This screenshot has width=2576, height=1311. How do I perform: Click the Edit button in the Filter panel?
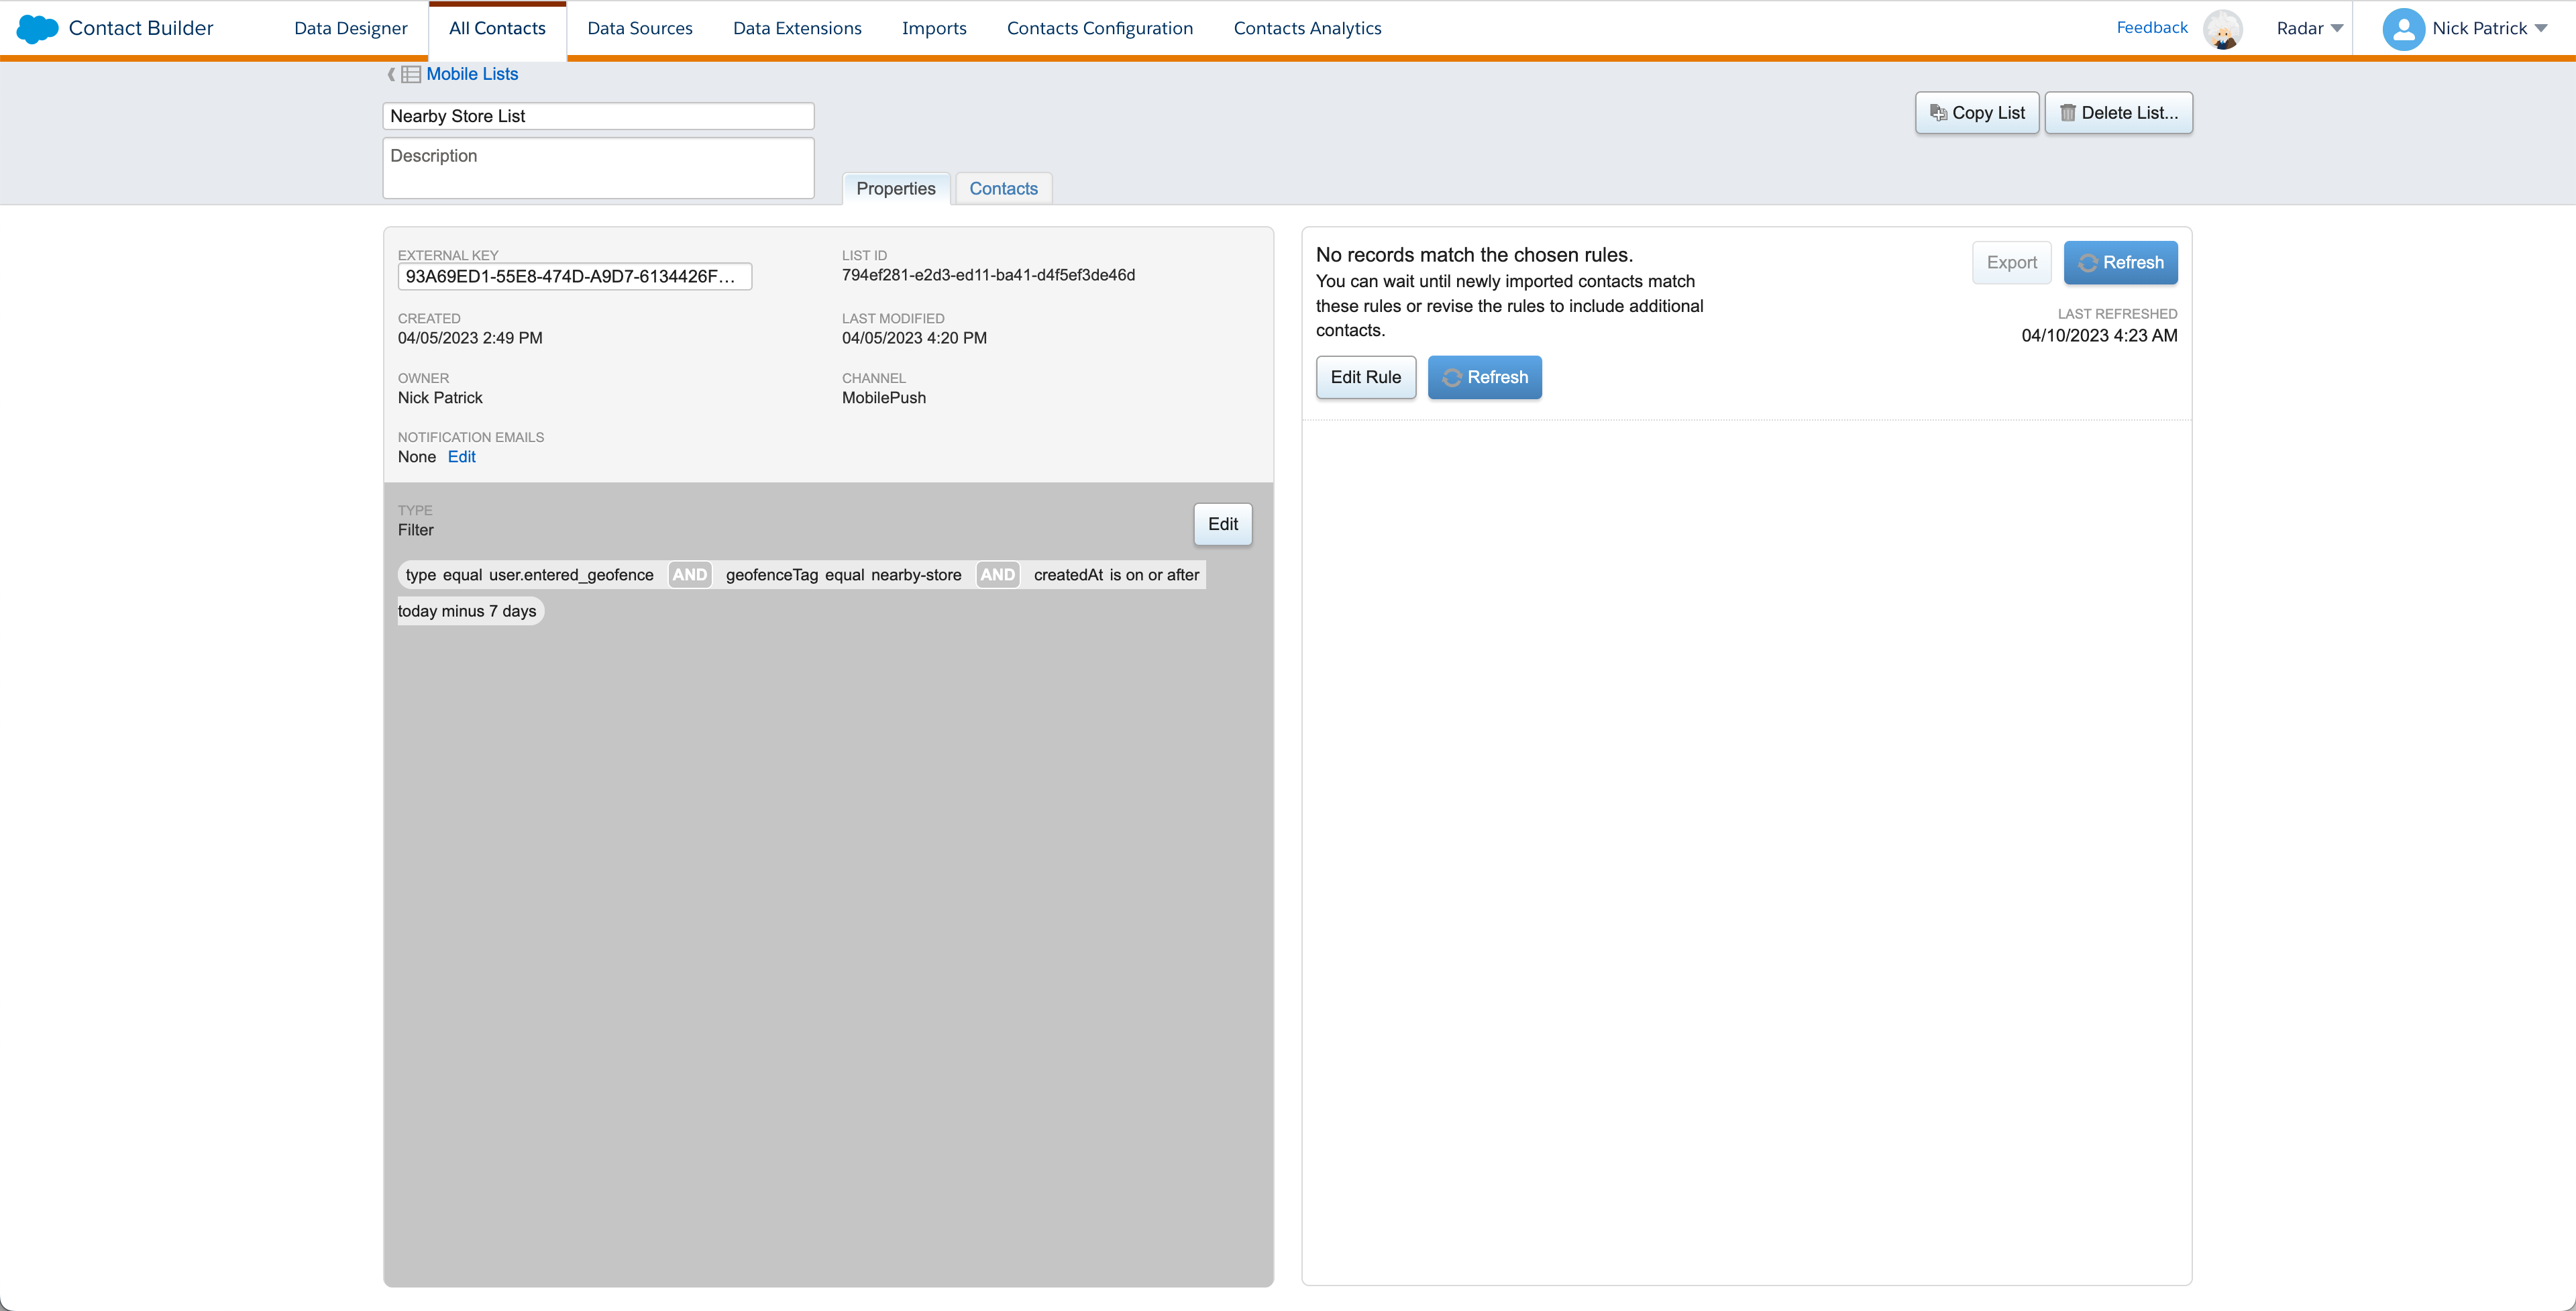(1222, 523)
